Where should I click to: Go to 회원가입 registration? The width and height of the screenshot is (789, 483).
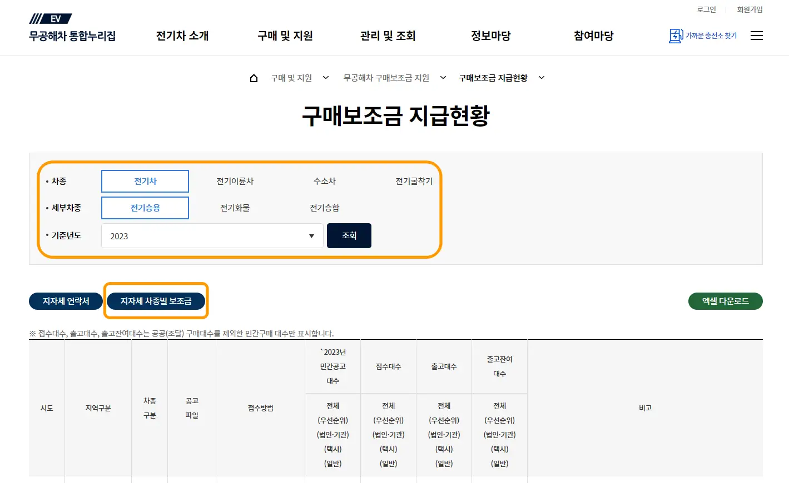tap(749, 9)
